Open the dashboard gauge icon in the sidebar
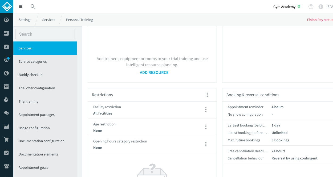 (7, 20)
